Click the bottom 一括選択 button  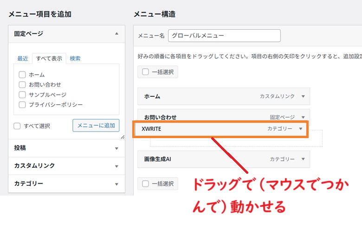158,184
